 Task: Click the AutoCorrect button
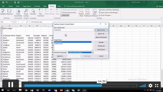click(x=101, y=50)
